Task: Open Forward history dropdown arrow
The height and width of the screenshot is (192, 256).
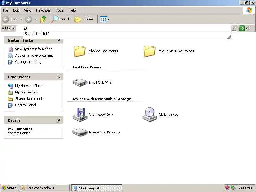Action: coord(36,19)
